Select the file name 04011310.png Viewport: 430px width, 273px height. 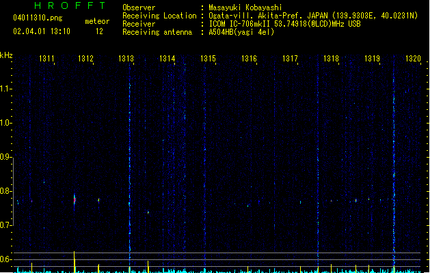coord(38,18)
